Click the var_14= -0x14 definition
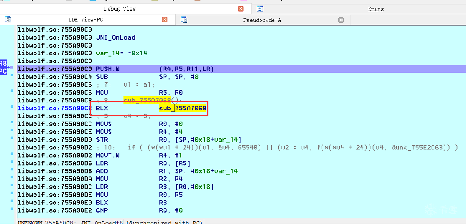This screenshot has width=466, height=224. (122, 54)
